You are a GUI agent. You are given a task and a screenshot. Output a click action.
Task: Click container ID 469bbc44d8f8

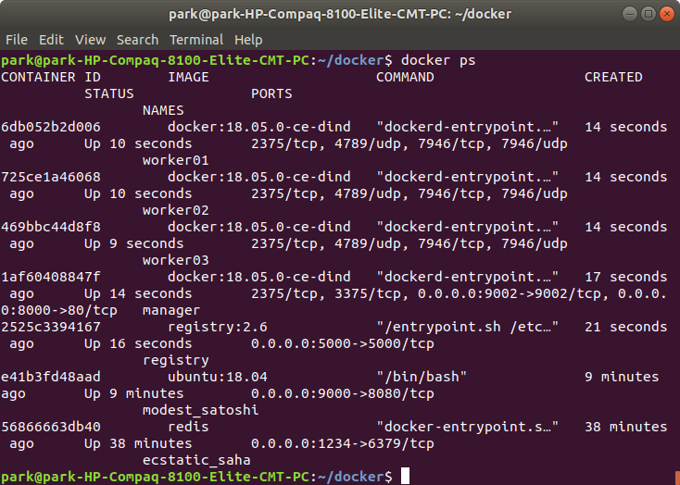(51, 227)
